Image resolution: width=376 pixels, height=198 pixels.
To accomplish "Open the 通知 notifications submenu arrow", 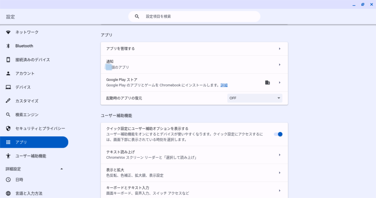I will [279, 65].
